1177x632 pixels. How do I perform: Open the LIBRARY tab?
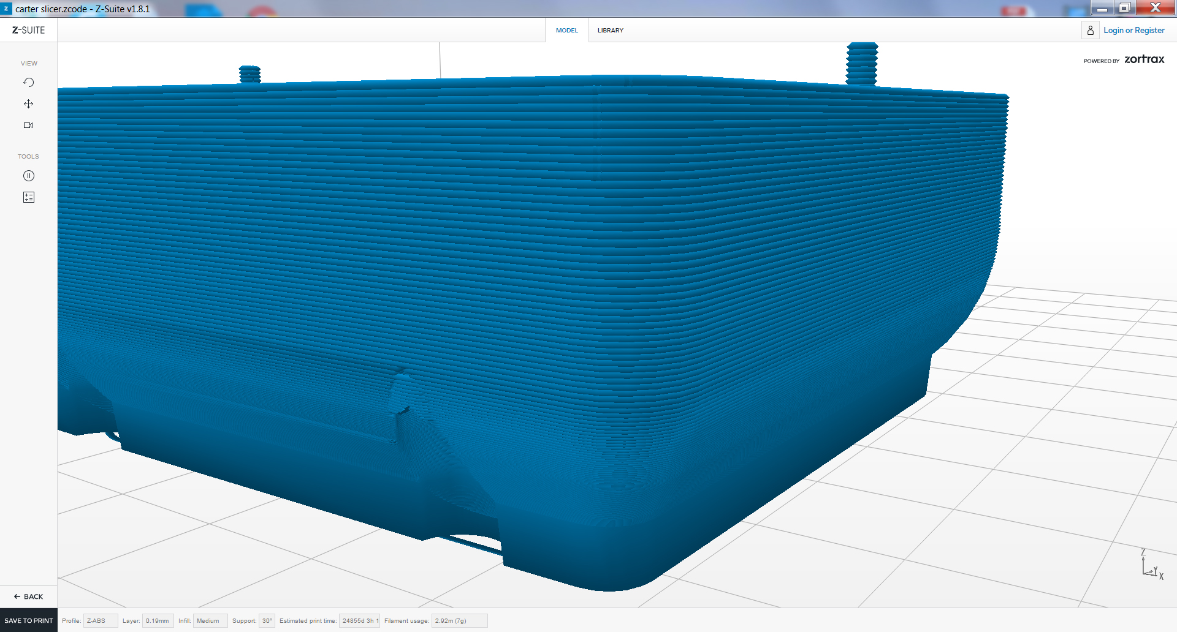pos(610,30)
